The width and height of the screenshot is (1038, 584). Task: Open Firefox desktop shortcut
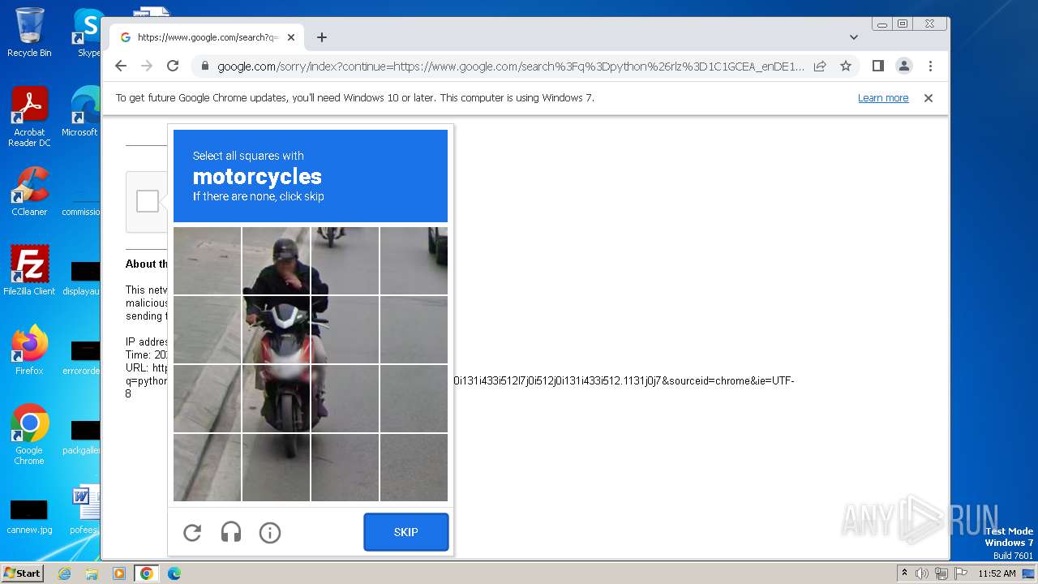pos(29,350)
